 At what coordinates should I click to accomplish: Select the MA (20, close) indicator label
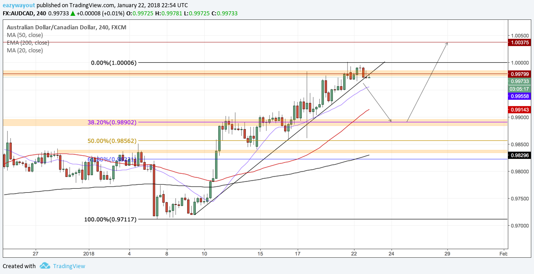click(25, 51)
